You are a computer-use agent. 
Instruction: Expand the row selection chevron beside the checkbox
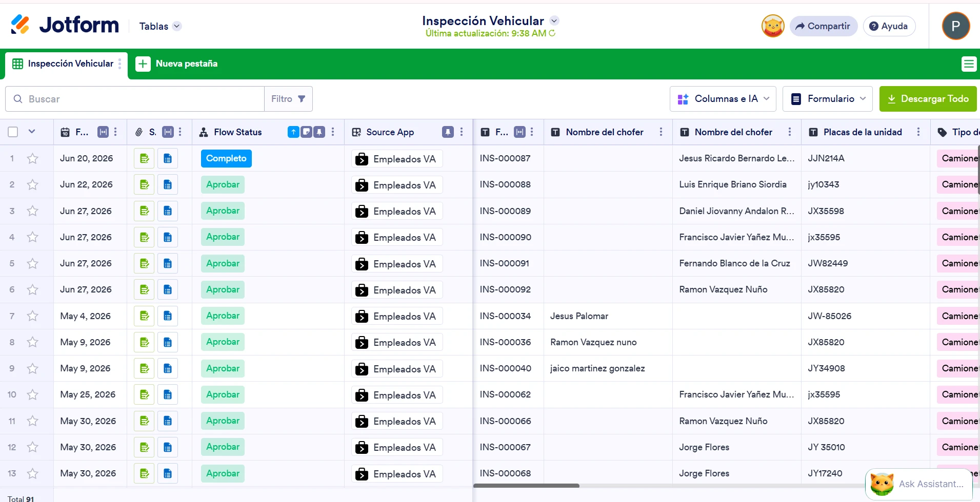click(32, 132)
